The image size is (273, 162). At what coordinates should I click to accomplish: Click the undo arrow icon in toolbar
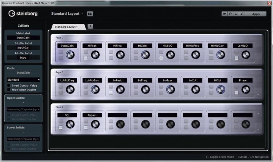tap(230, 14)
